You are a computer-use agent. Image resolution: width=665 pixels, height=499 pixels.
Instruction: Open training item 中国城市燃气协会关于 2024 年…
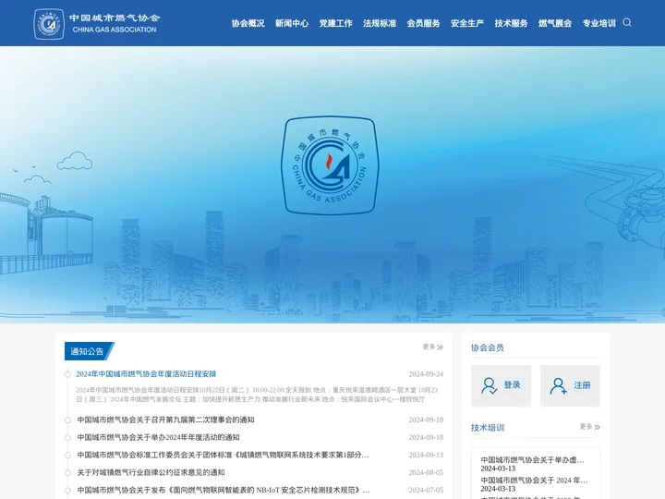(x=534, y=481)
